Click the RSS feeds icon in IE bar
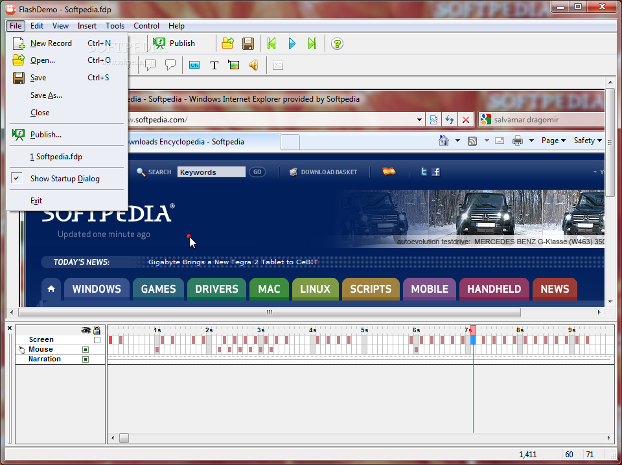 click(x=472, y=141)
